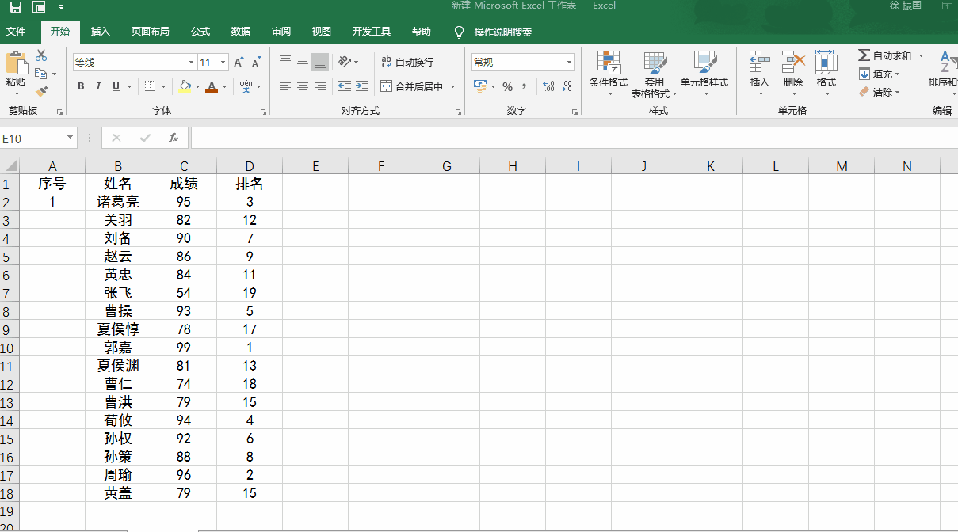Open the number format dropdown (常规)
Viewport: 958px width, 532px height.
[x=570, y=63]
